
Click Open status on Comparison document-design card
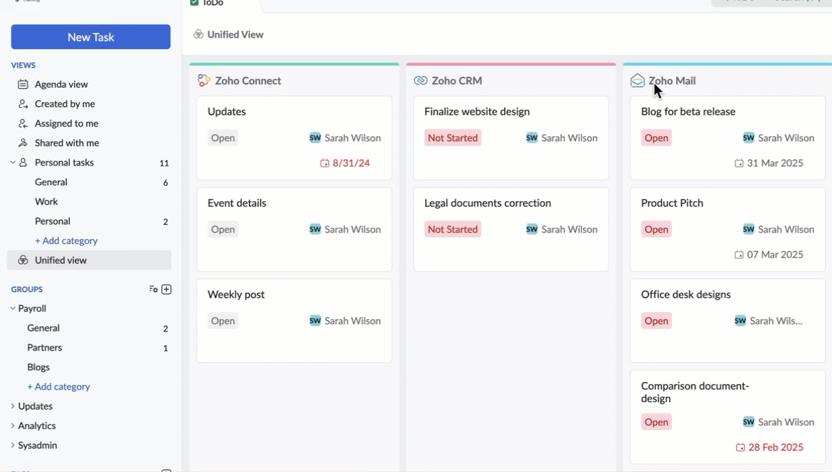click(657, 422)
